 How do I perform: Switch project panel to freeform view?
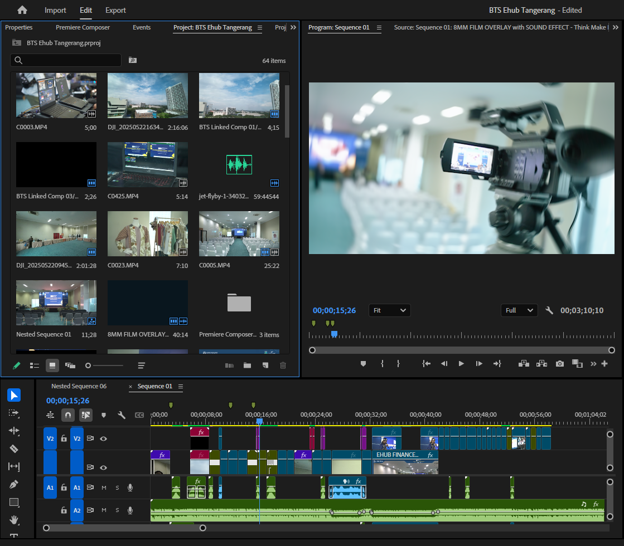pos(70,365)
